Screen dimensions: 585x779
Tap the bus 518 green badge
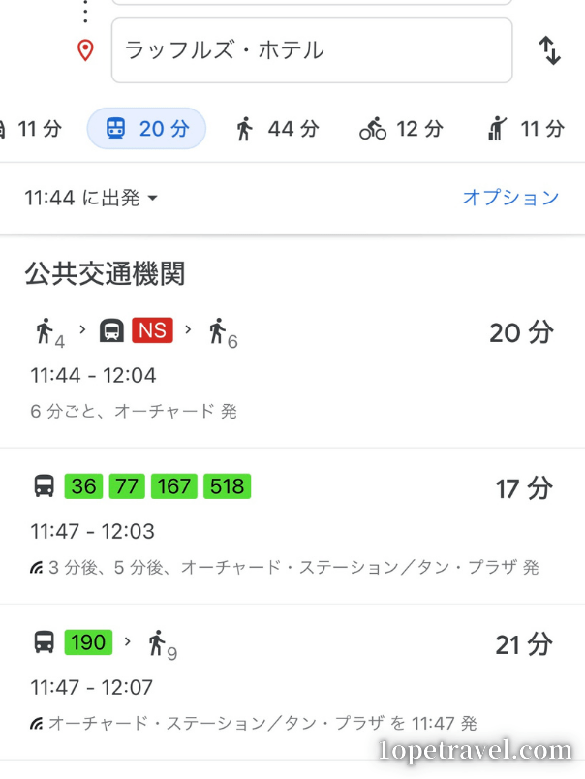pyautogui.click(x=227, y=485)
